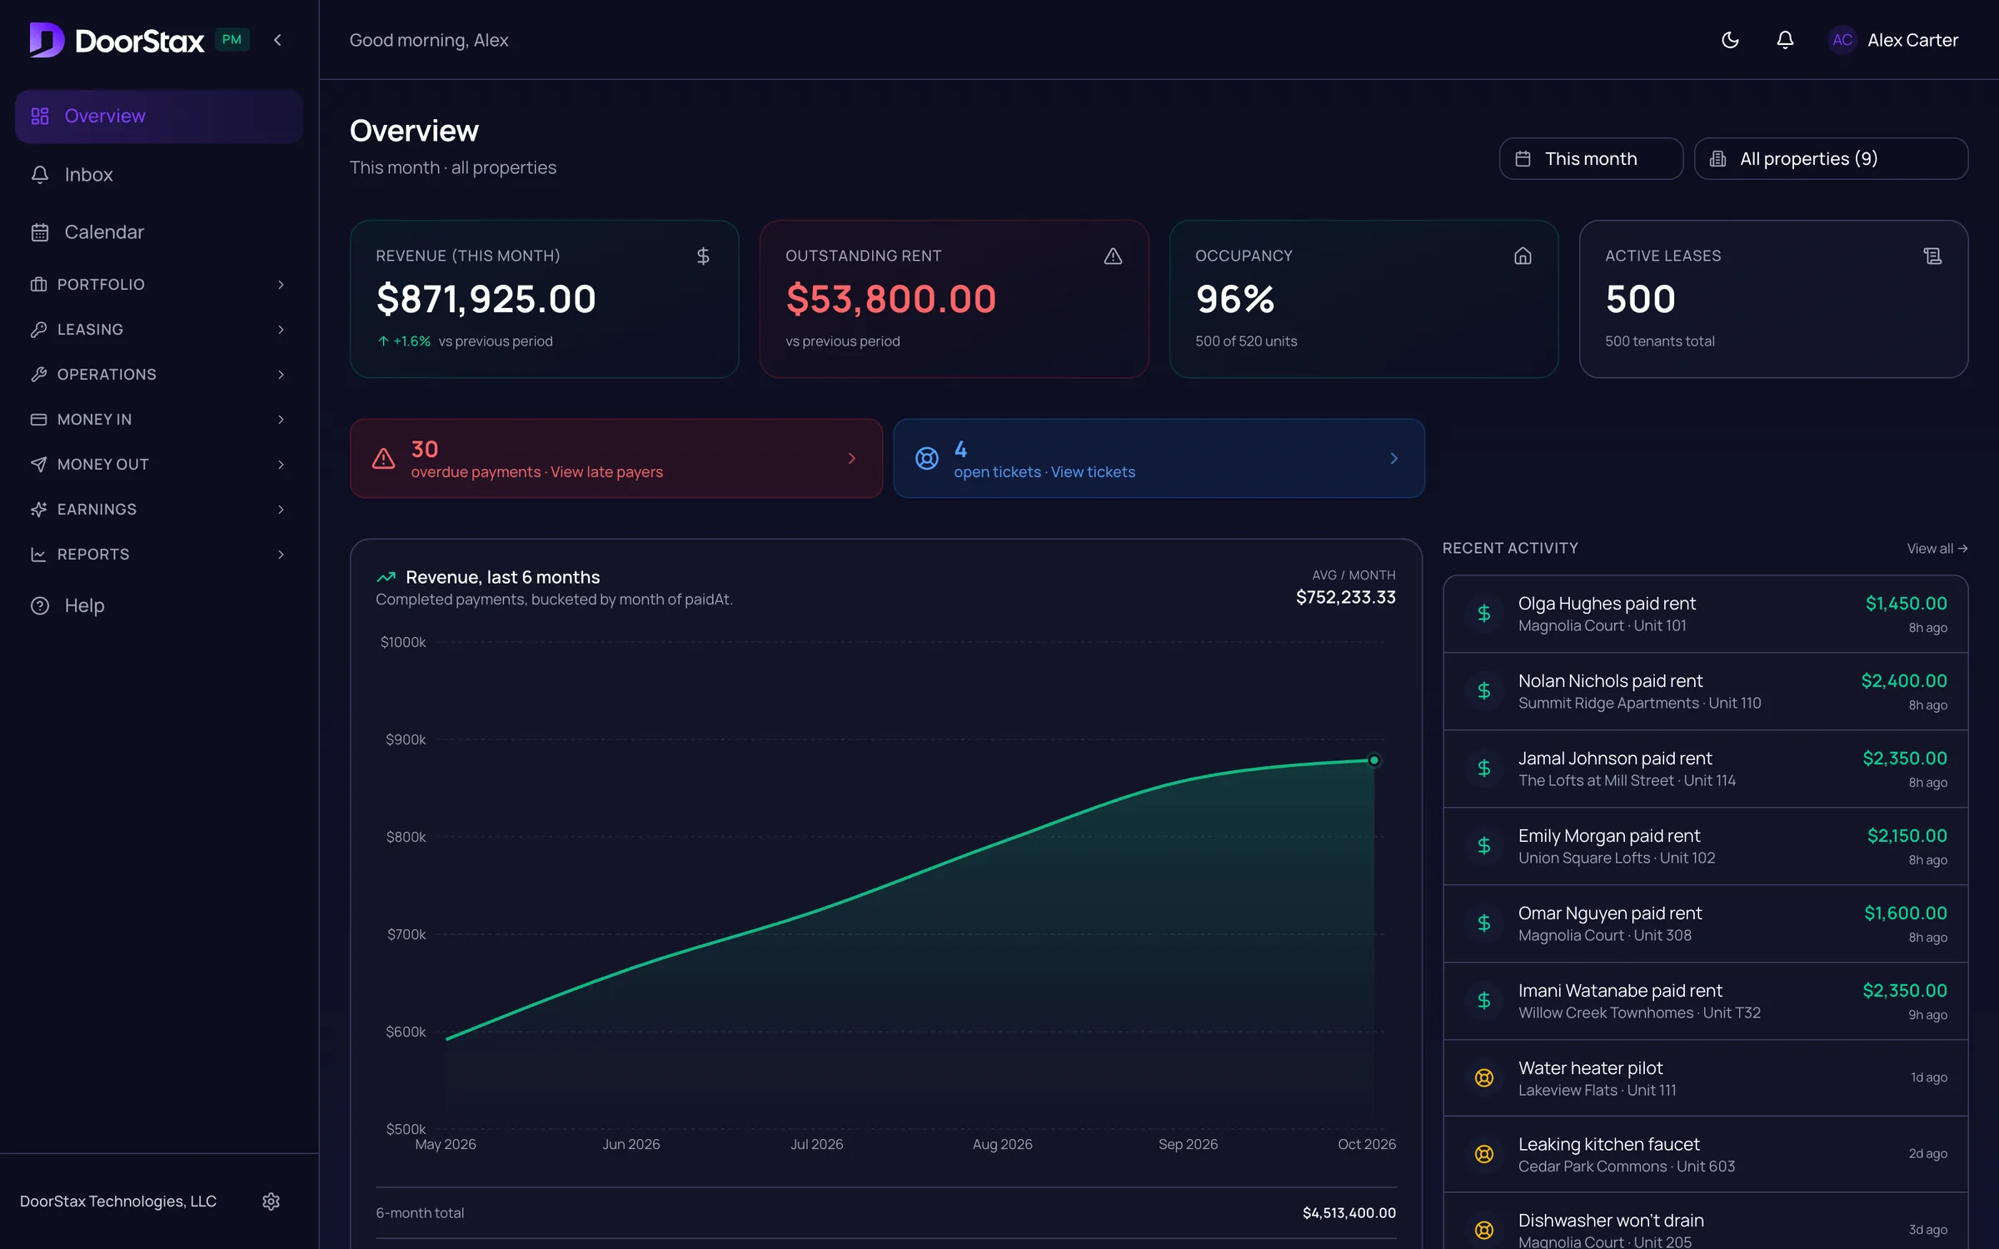Image resolution: width=1999 pixels, height=1249 pixels.
Task: Click the revenue trend arrow icon
Action: 386,577
